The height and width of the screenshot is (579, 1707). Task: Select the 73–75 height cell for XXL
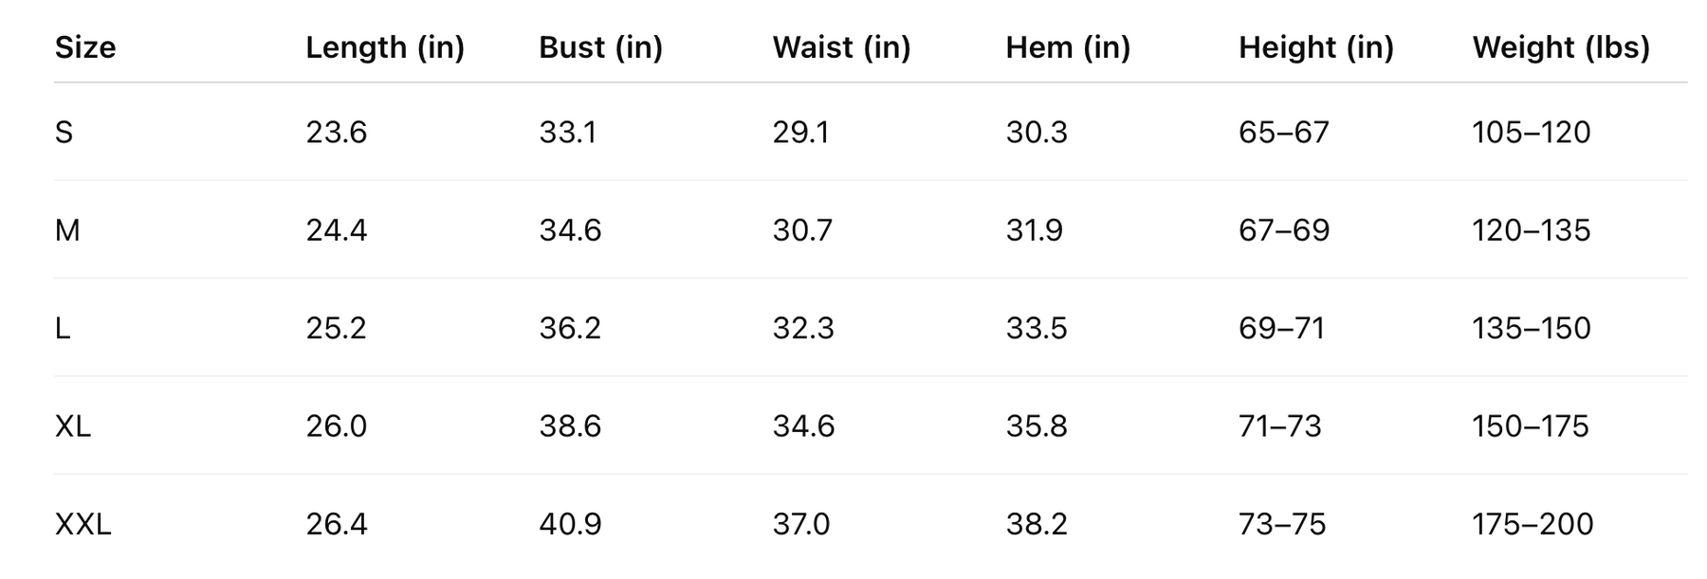tap(1282, 524)
